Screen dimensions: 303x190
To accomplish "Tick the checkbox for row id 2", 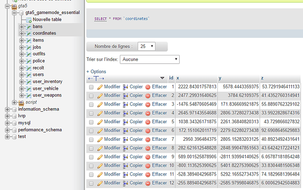I will pos(91,96).
